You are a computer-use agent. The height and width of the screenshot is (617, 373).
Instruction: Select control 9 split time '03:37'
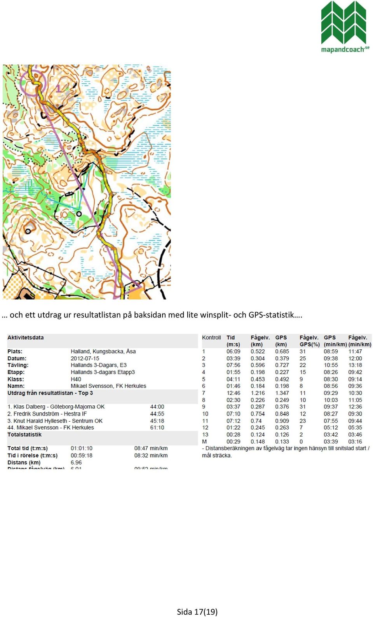coord(234,407)
